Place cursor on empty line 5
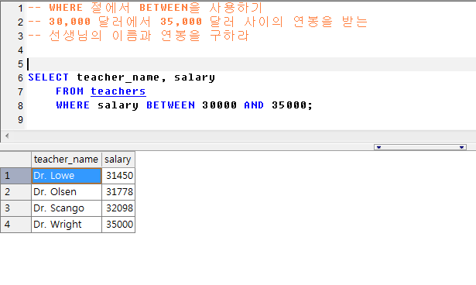The image size is (476, 285). tap(252, 64)
